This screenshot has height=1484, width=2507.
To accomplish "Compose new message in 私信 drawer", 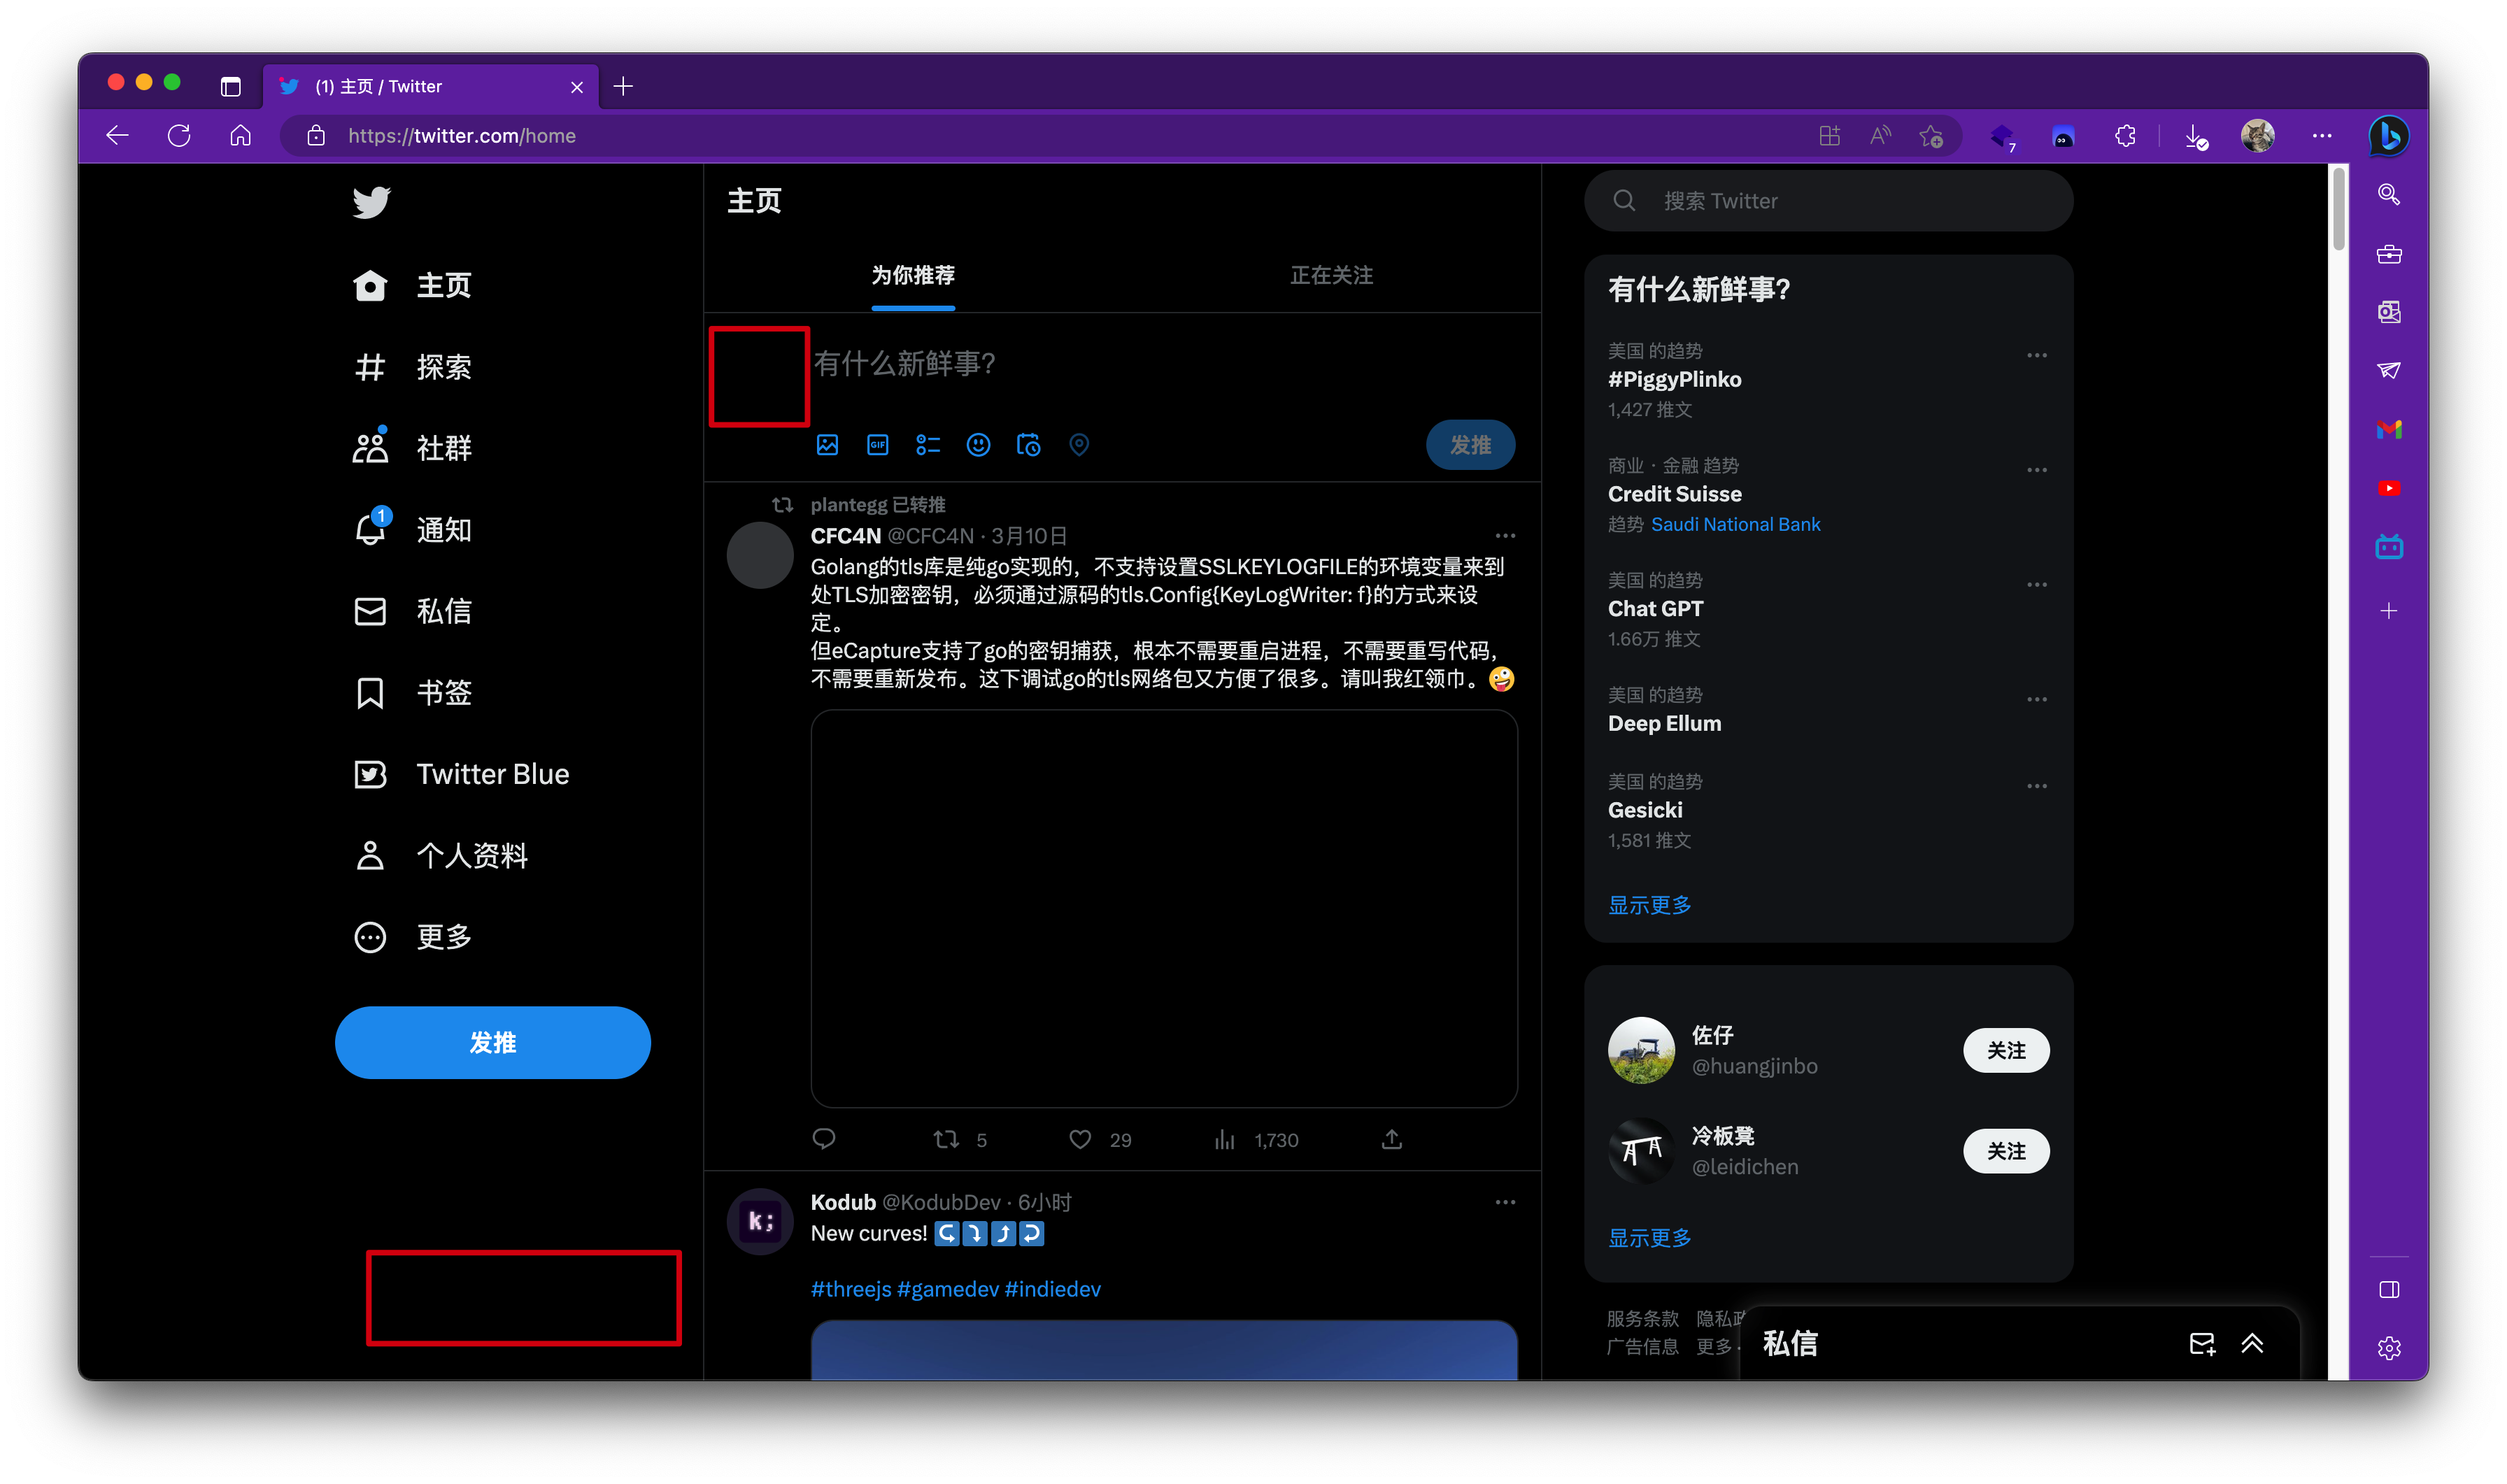I will pyautogui.click(x=2202, y=1343).
